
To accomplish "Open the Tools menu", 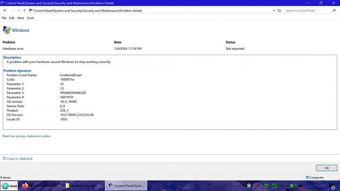I will click(30, 18).
